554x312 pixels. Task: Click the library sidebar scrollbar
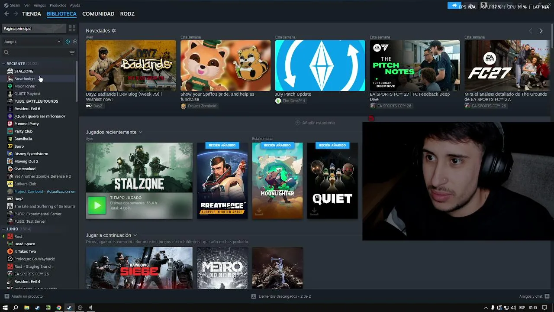(77, 81)
